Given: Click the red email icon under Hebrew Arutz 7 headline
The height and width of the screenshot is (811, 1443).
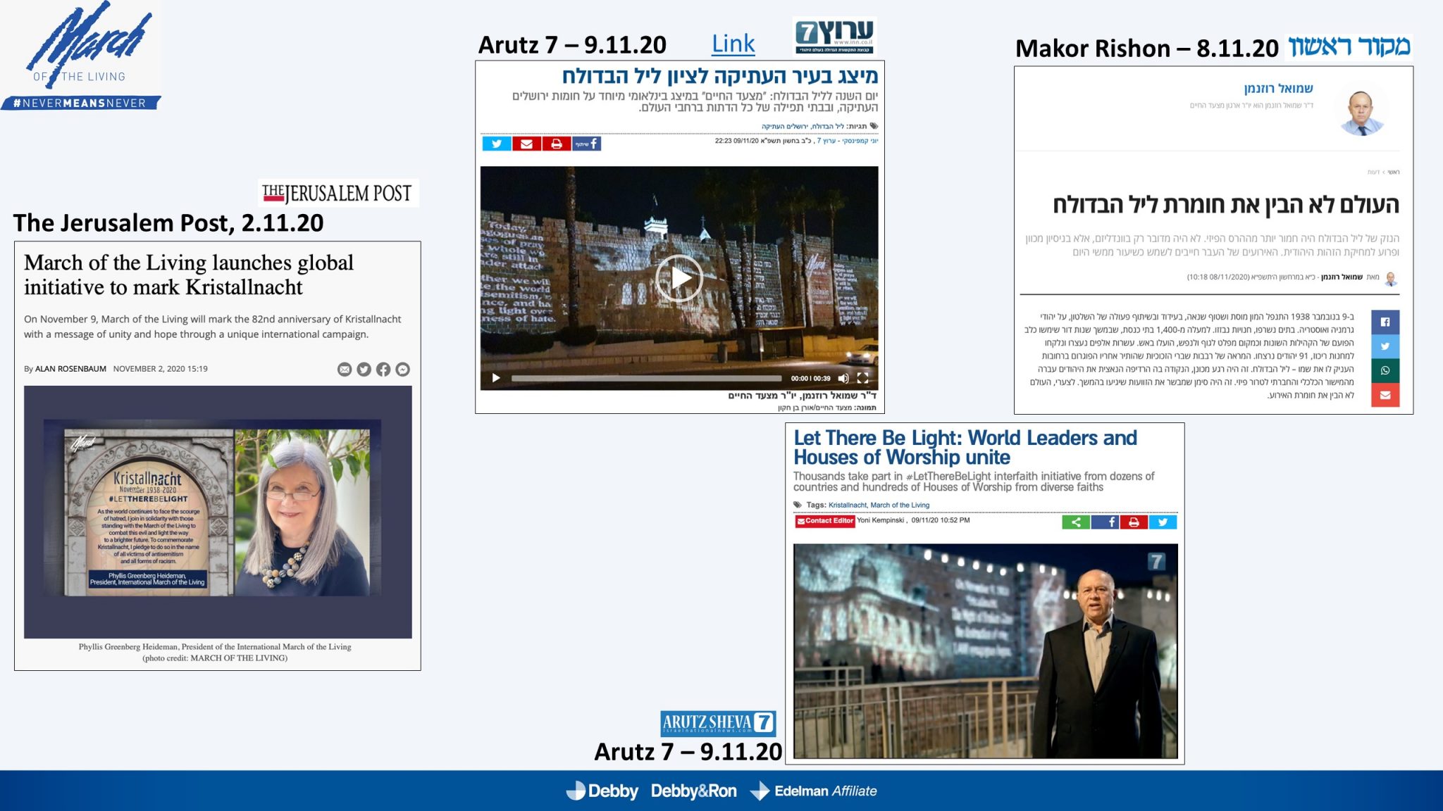Looking at the screenshot, I should (526, 144).
